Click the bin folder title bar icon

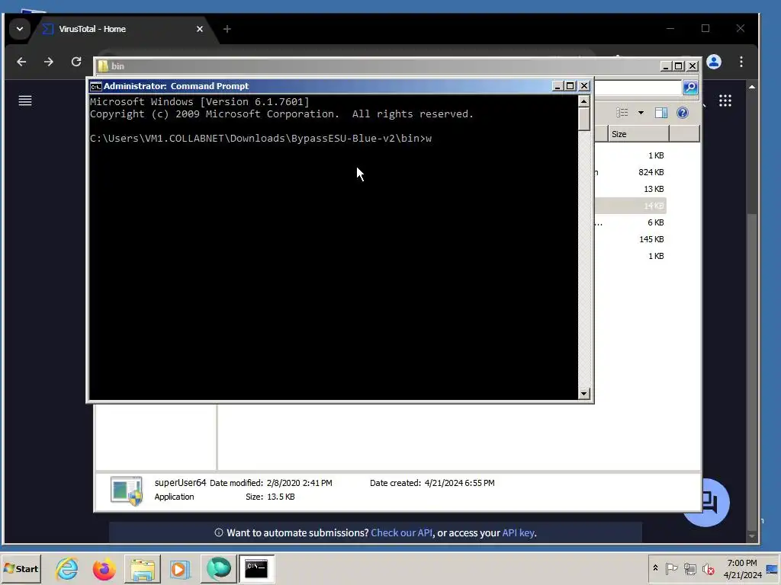tap(103, 66)
